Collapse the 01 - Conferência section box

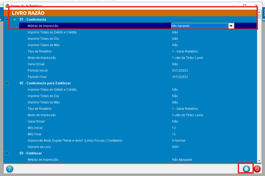tap(6, 19)
